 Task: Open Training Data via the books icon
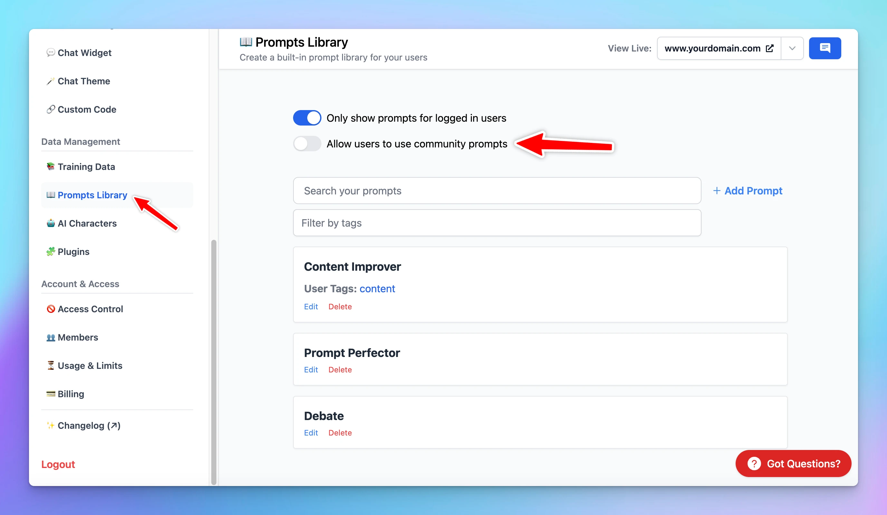pyautogui.click(x=51, y=166)
